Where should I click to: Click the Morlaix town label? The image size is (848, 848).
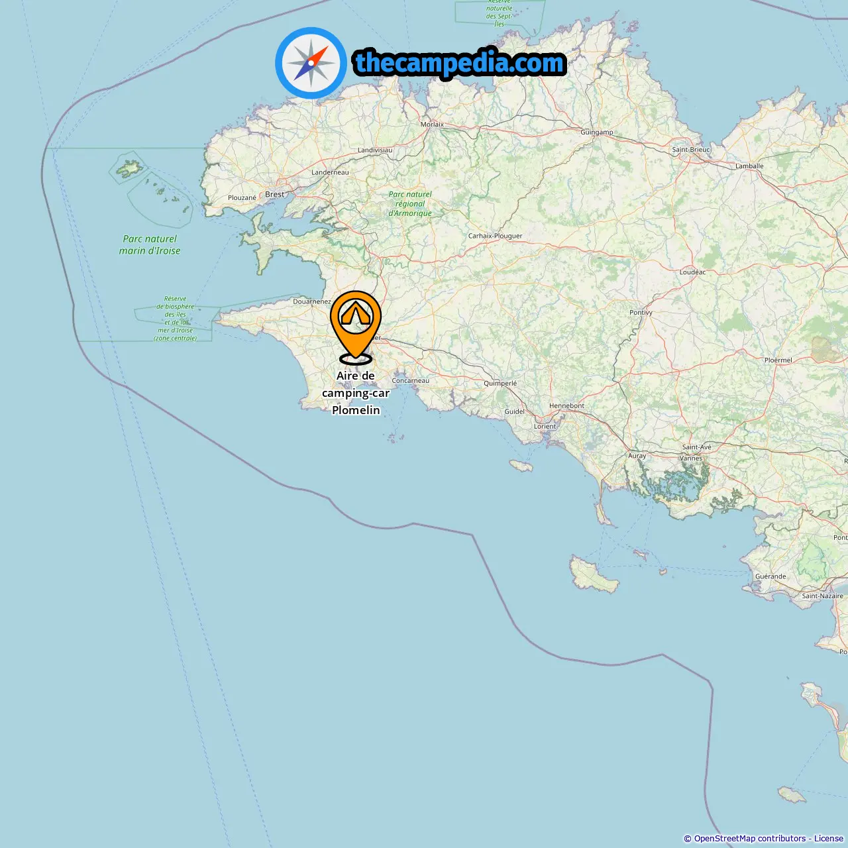click(x=432, y=124)
